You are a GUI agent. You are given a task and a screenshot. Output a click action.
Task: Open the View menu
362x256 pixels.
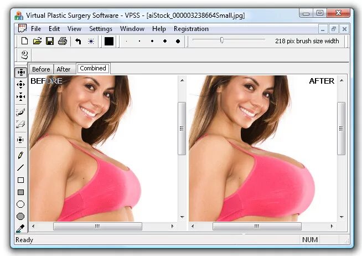click(74, 29)
